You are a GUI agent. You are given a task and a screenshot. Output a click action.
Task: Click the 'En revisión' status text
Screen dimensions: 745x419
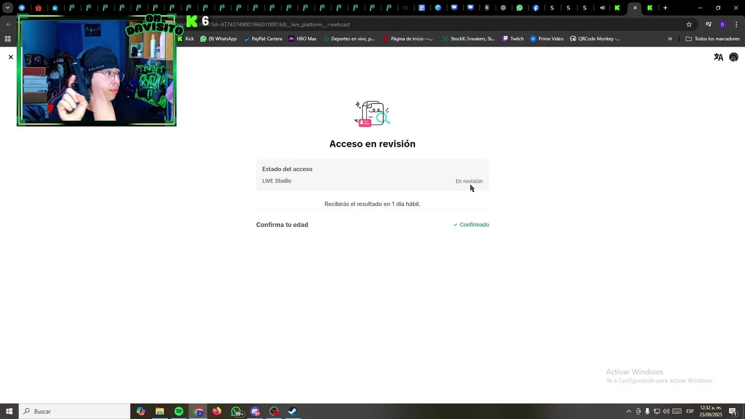(469, 181)
